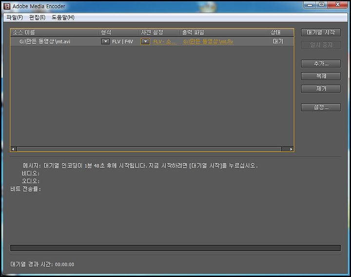Minimize the Adobe Media Encoder window
The width and height of the screenshot is (351, 277).
click(x=310, y=4)
